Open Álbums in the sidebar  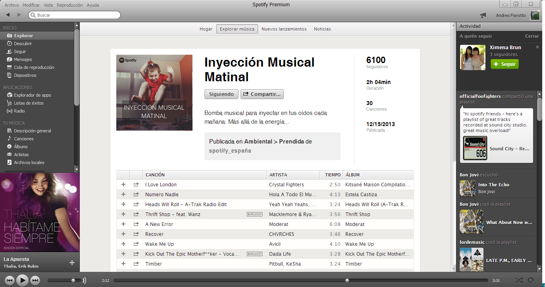tap(21, 147)
